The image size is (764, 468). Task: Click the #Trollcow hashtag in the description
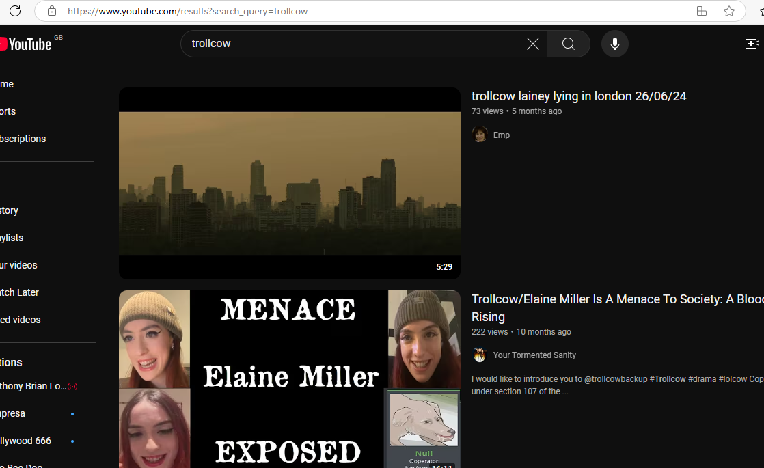coord(668,379)
